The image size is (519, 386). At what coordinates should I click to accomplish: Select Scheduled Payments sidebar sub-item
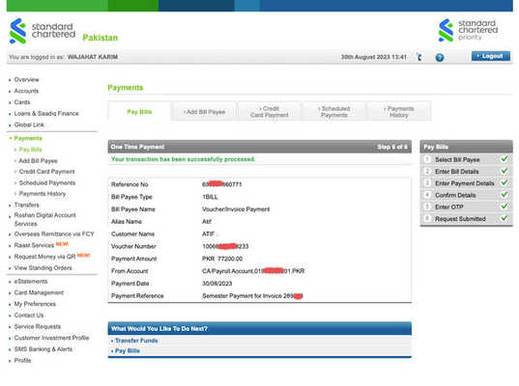(x=47, y=182)
